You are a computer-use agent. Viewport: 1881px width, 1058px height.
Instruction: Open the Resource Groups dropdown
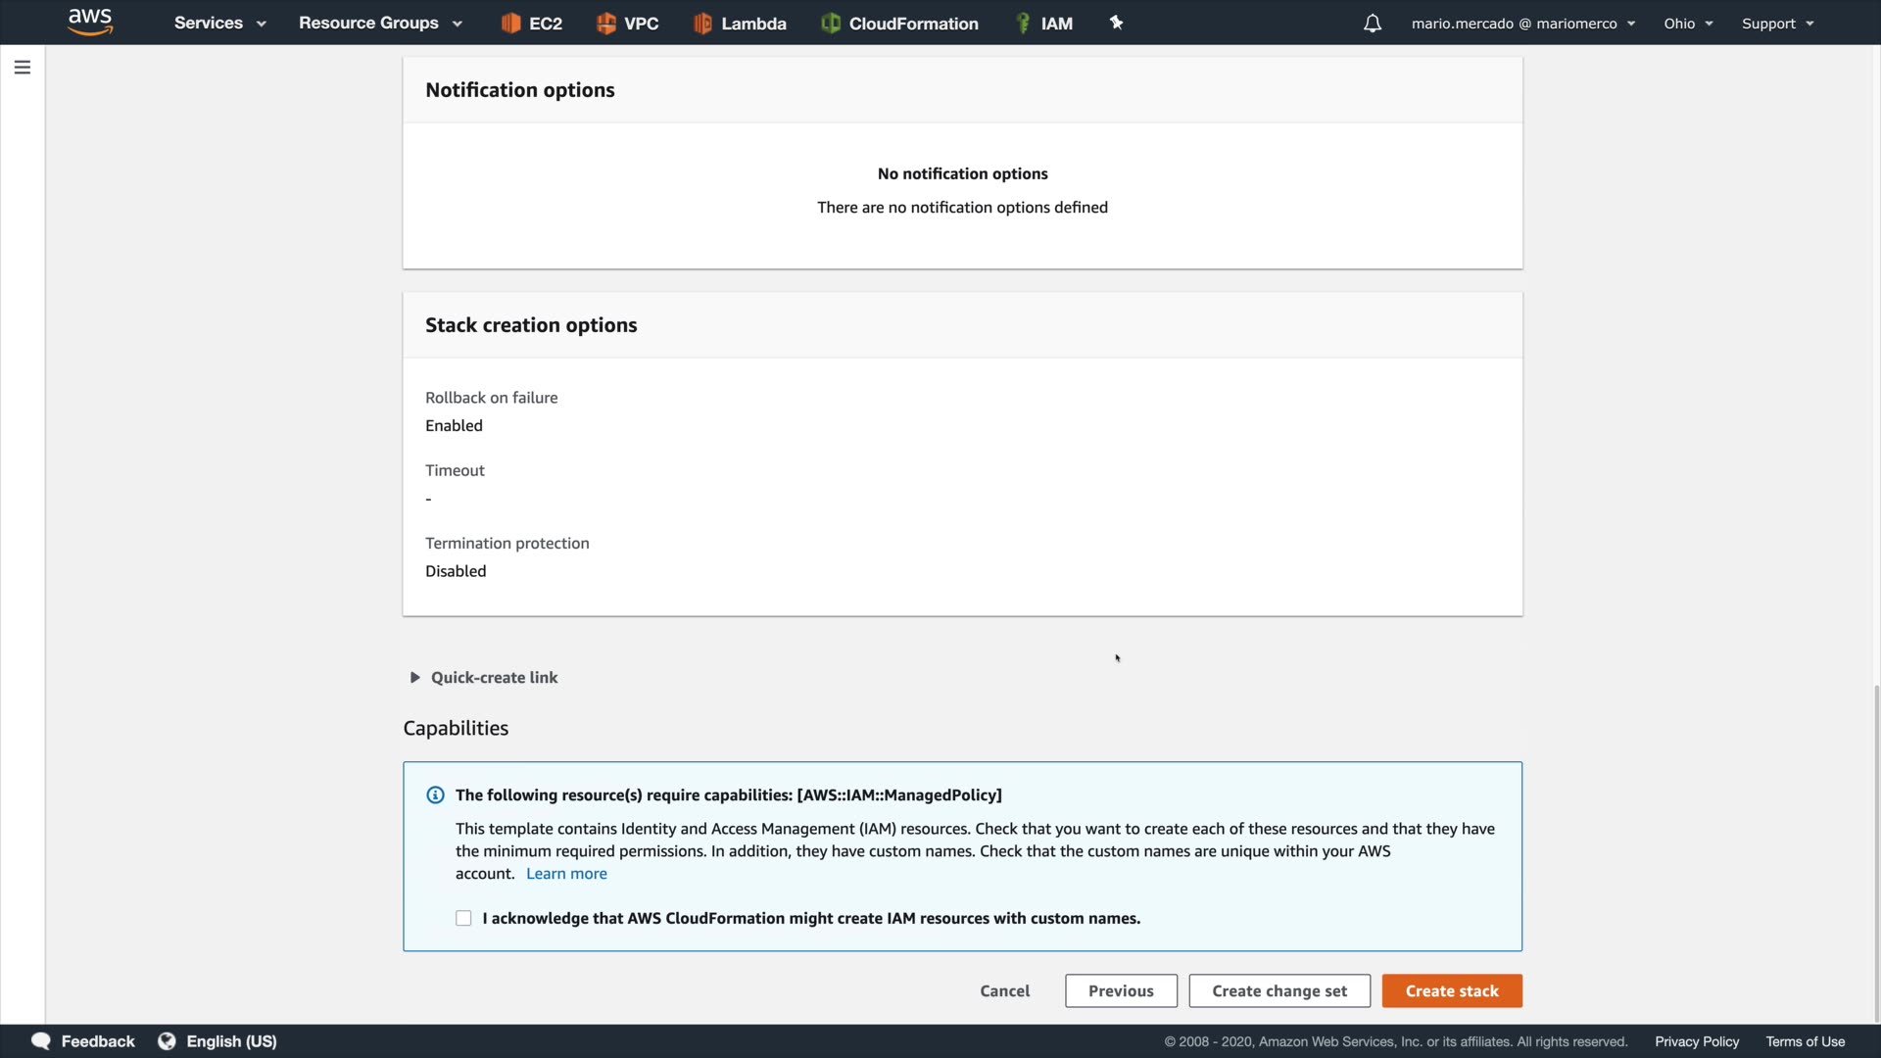coord(379,23)
